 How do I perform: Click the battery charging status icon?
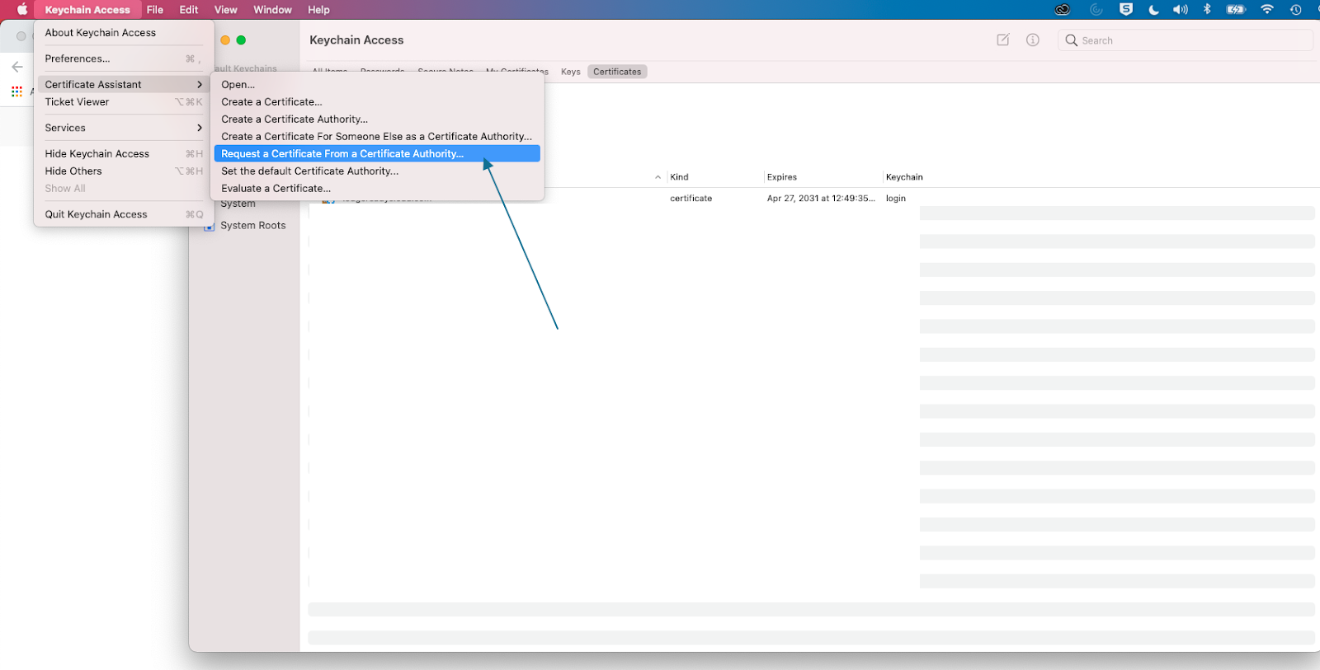[x=1236, y=10]
